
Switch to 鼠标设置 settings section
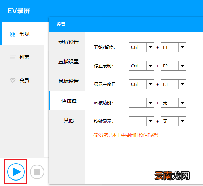pos(67,81)
